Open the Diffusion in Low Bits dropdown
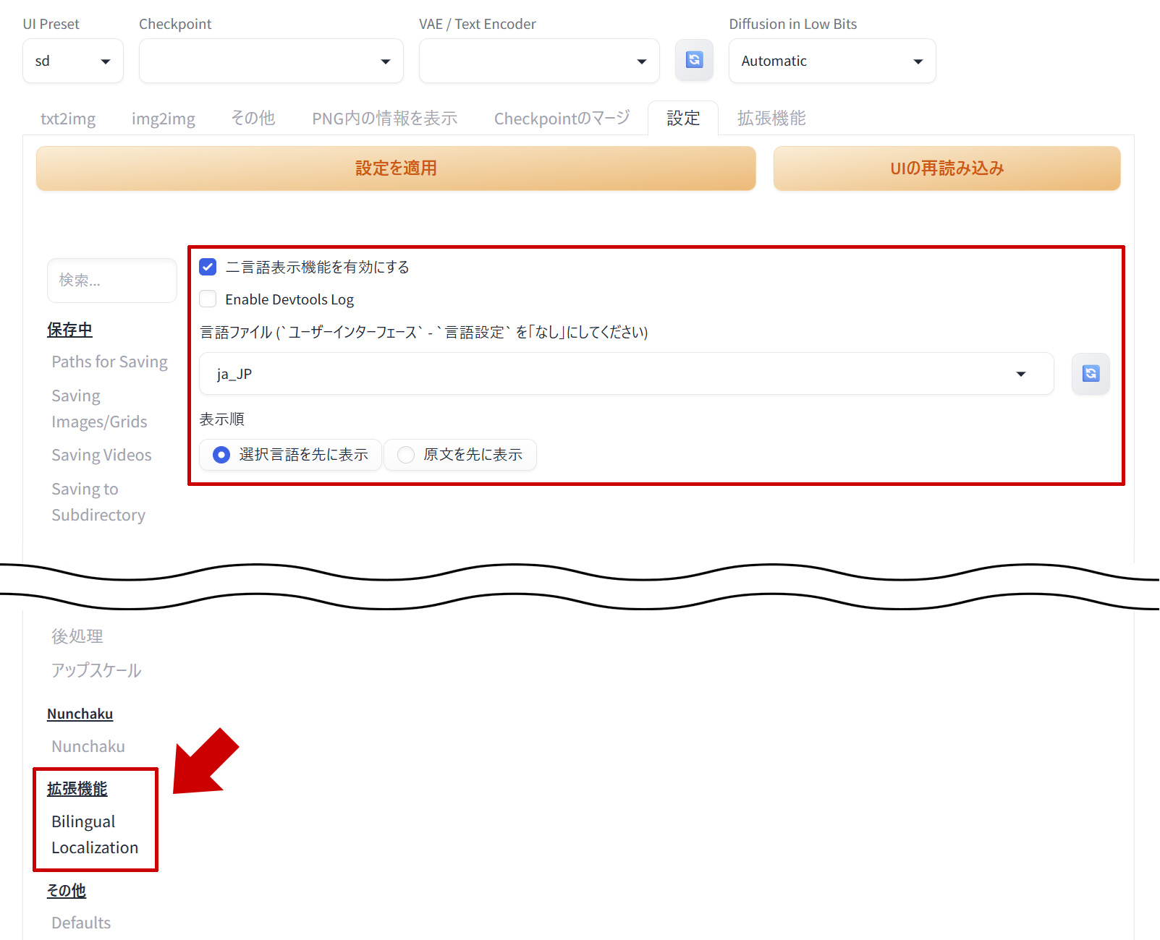 click(x=831, y=61)
